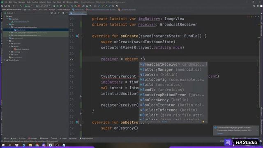Open Chrome from the Windows taskbar

37,145
